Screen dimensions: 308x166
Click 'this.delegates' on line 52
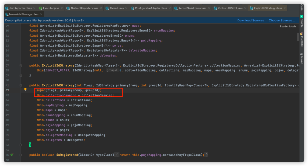(49, 140)
